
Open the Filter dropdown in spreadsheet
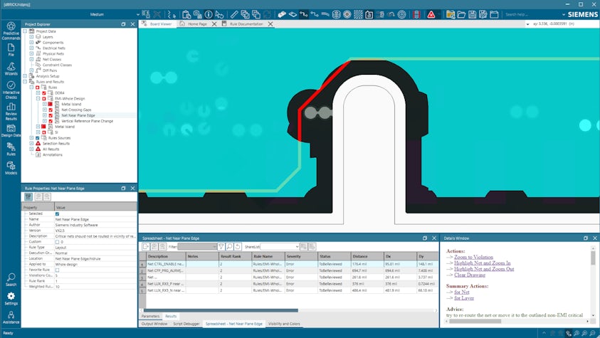214,247
